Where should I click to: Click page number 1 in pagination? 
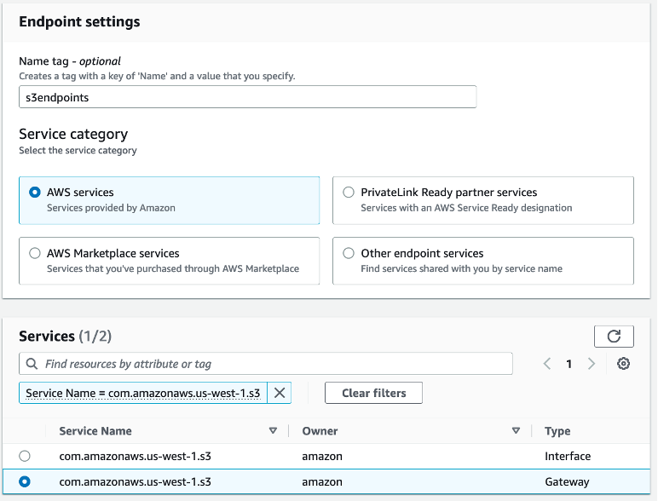pyautogui.click(x=569, y=364)
